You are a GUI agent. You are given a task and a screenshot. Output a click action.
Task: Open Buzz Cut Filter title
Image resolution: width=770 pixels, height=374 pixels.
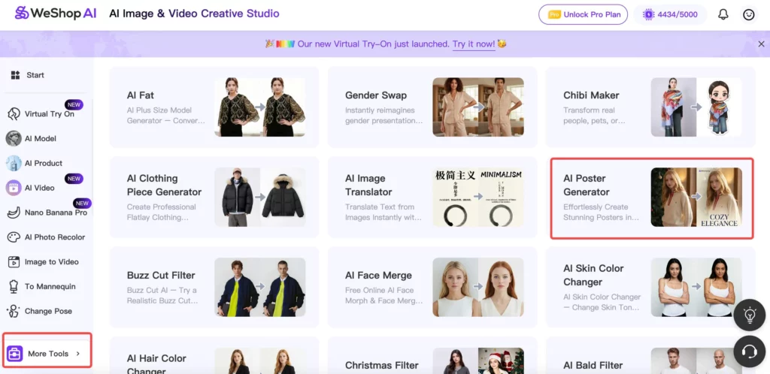pos(161,276)
